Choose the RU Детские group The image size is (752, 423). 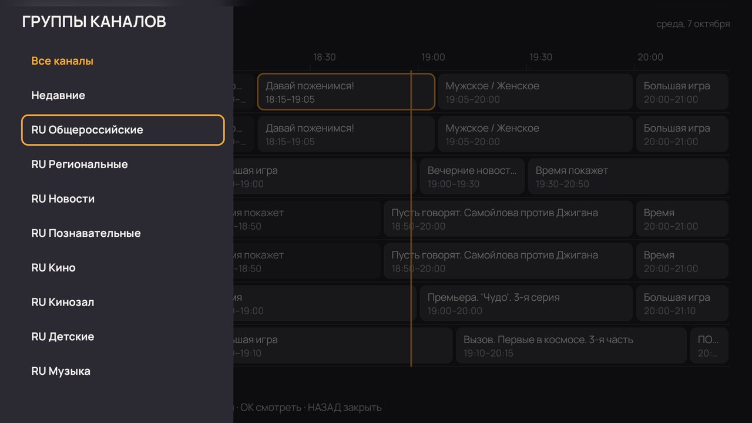pyautogui.click(x=123, y=337)
